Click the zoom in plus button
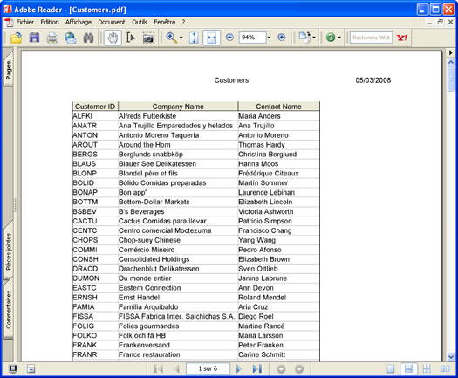This screenshot has width=458, height=378. click(281, 38)
